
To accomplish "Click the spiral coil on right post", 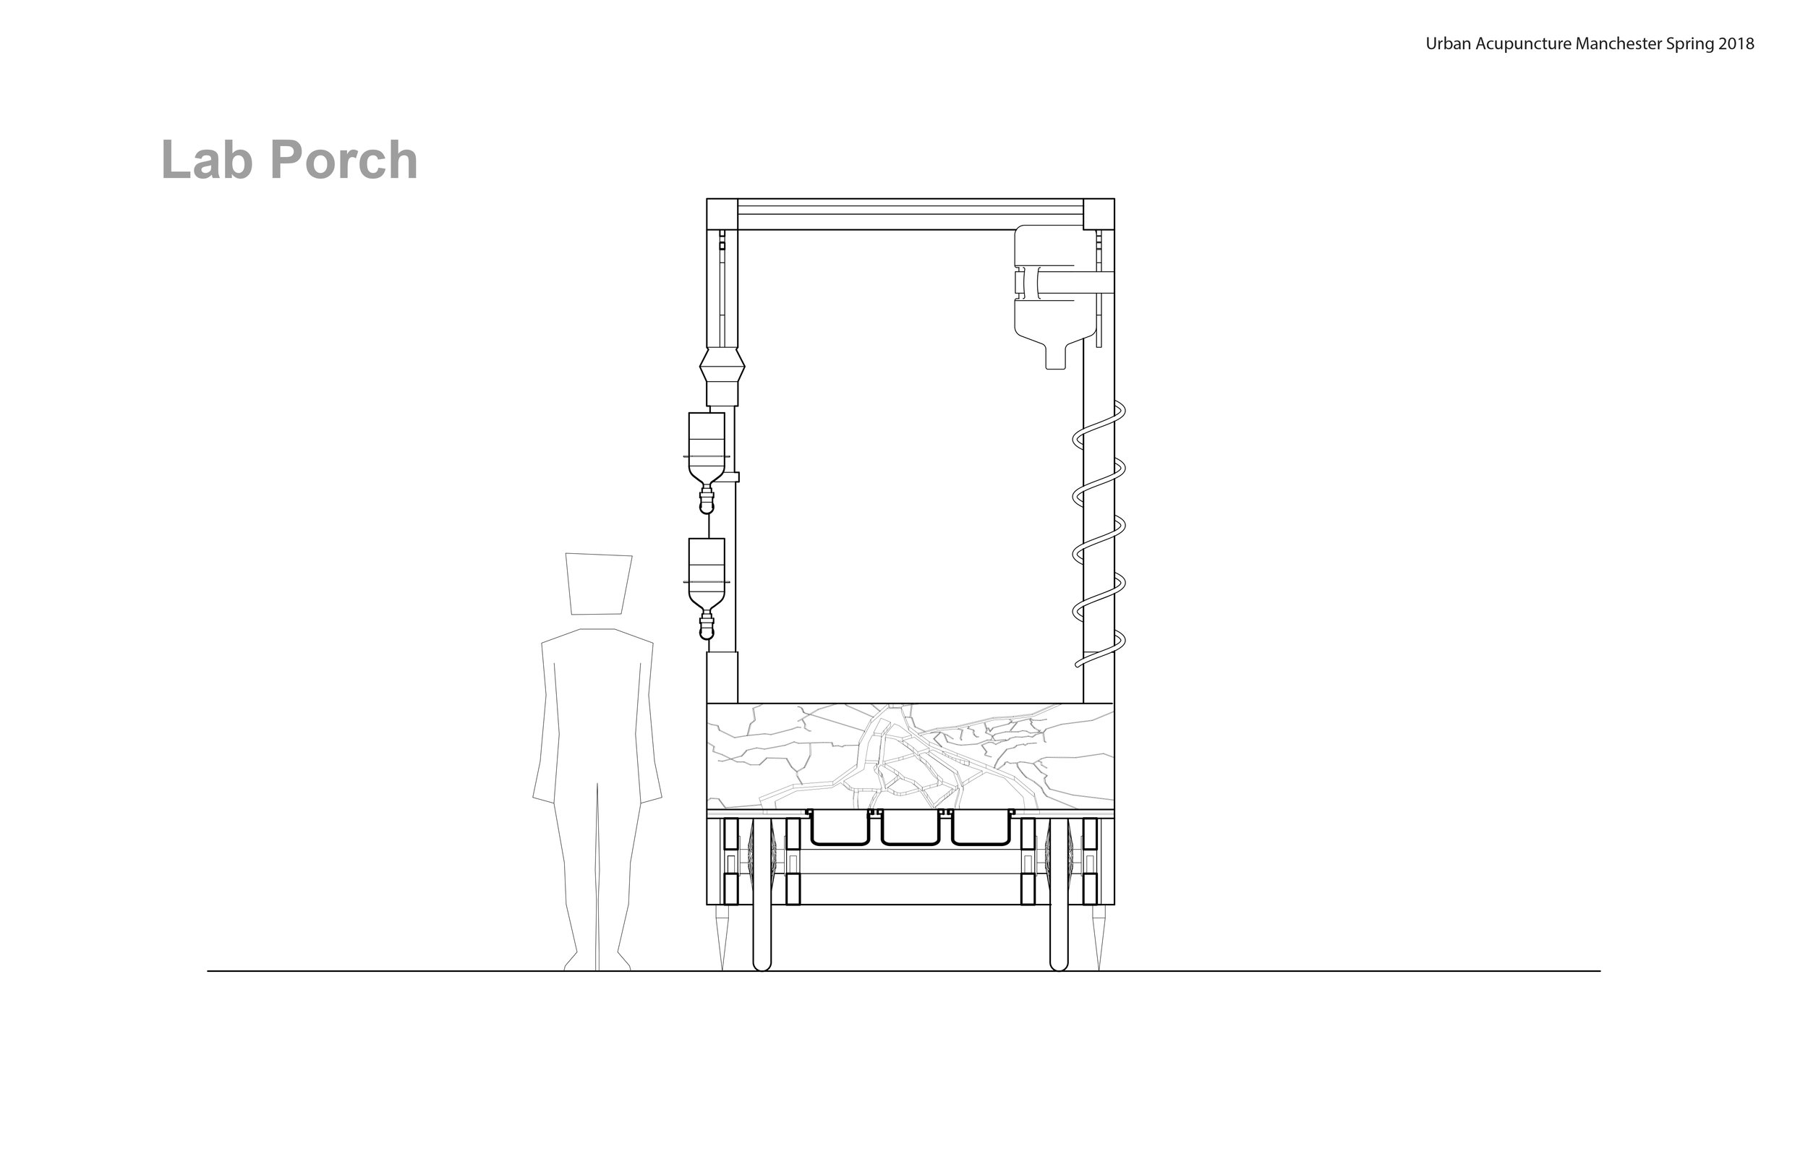I will click(x=1099, y=534).
